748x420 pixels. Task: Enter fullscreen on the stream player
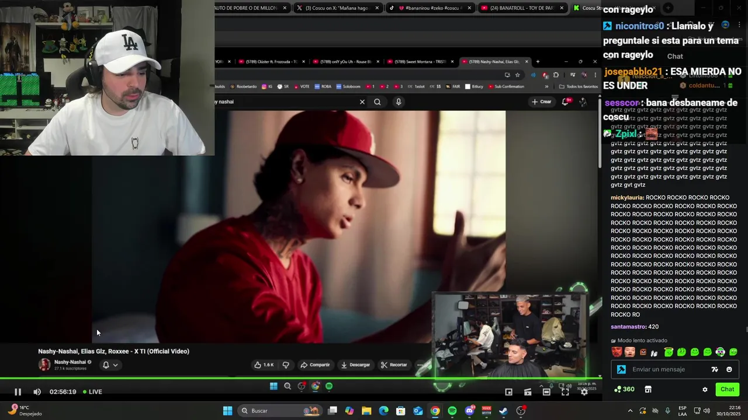[x=565, y=392]
